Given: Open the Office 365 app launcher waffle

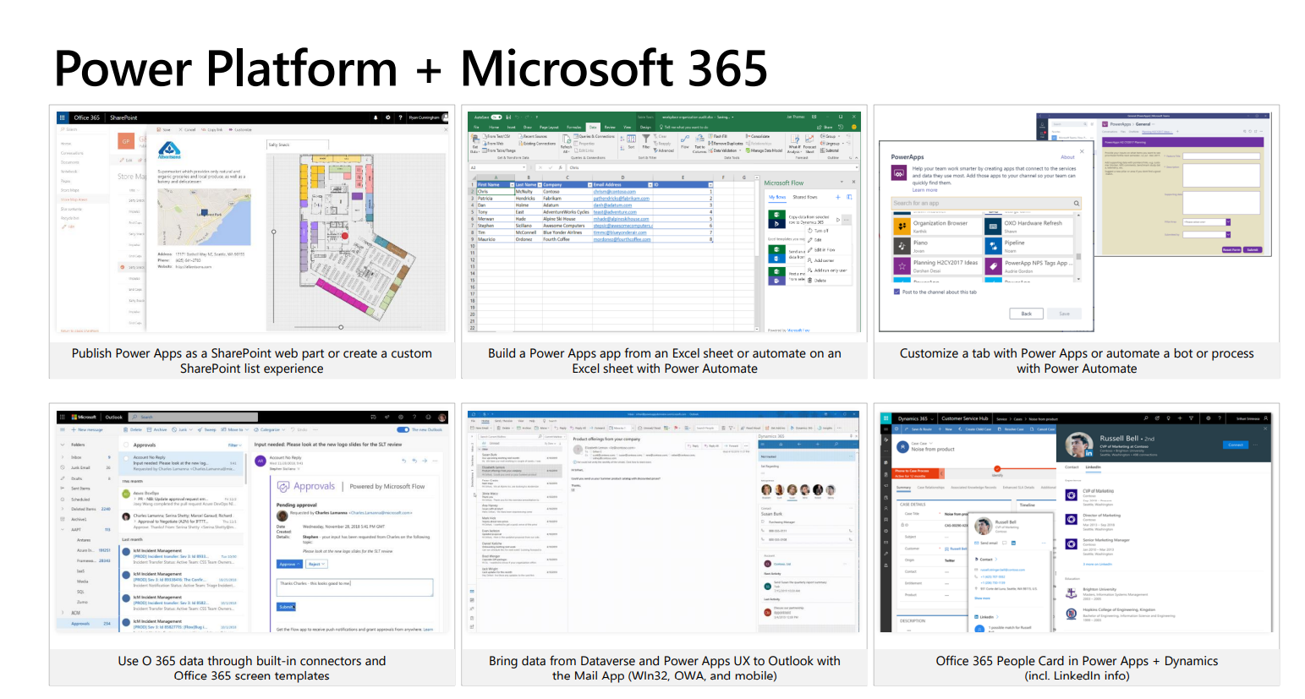Looking at the screenshot, I should [62, 117].
